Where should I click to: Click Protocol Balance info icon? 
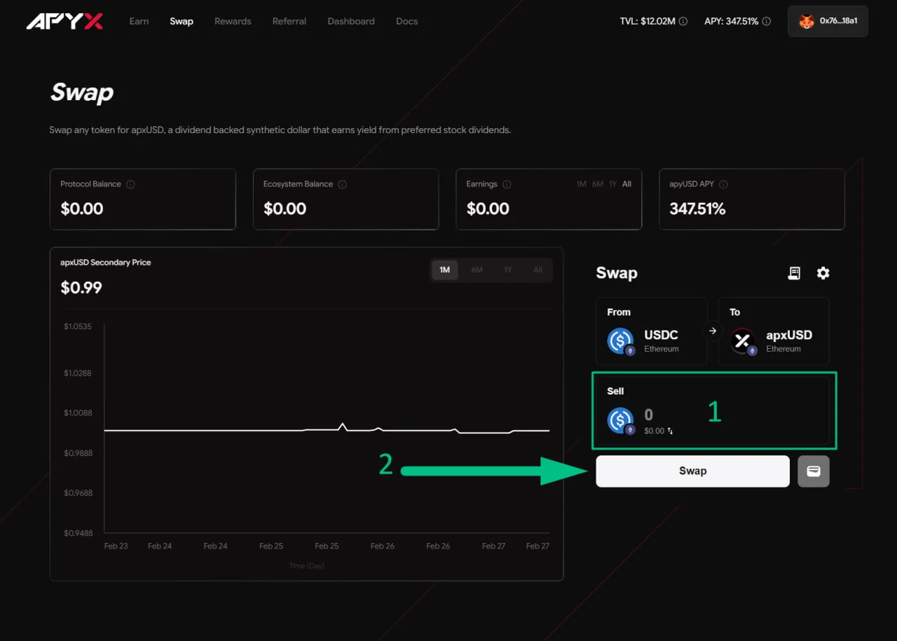[x=130, y=184]
